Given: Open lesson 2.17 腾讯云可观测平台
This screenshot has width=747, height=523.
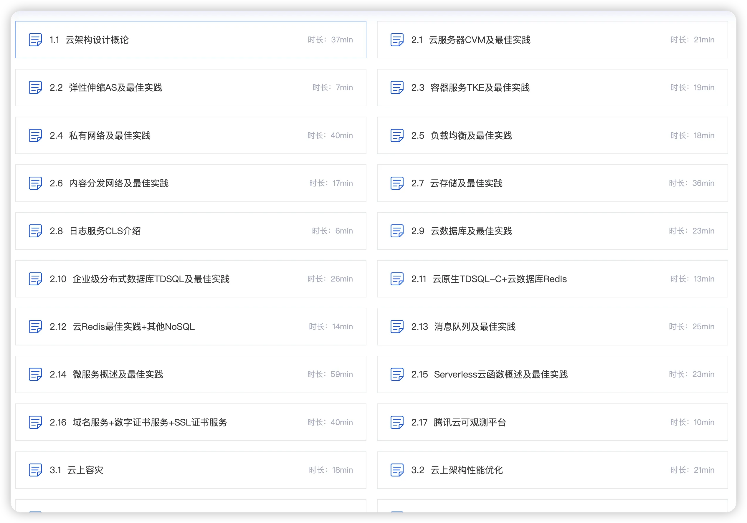Looking at the screenshot, I should 552,422.
